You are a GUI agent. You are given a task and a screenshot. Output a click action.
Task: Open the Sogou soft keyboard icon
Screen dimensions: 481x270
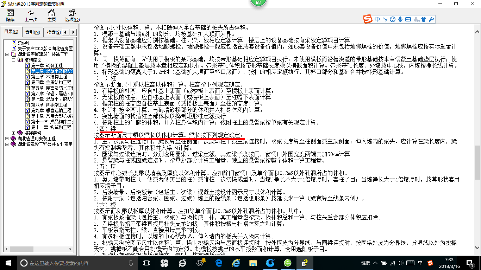[408, 20]
